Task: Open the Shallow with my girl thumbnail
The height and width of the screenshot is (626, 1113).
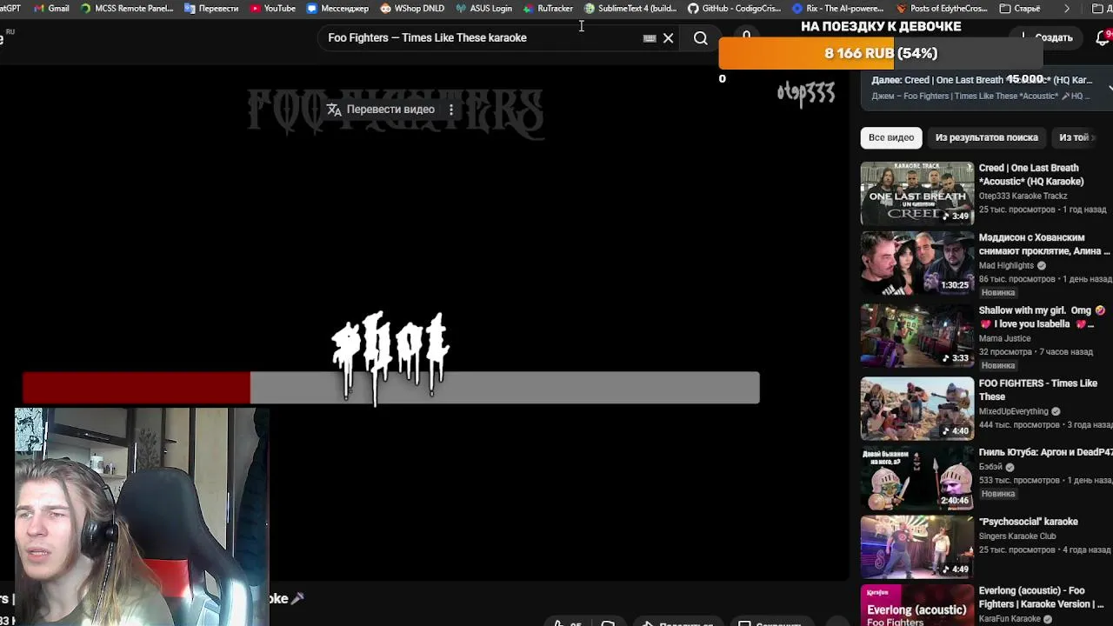Action: click(x=917, y=336)
